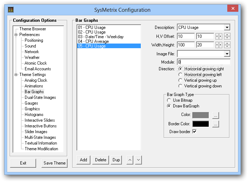Click the H,V Offset vertical down arrow
248x182 pixels.
(227, 38)
